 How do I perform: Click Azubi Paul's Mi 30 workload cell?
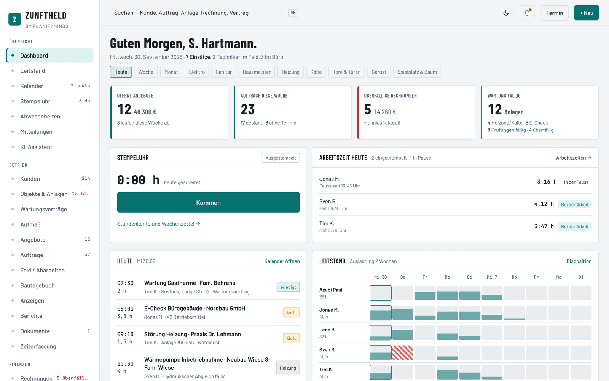(x=381, y=293)
